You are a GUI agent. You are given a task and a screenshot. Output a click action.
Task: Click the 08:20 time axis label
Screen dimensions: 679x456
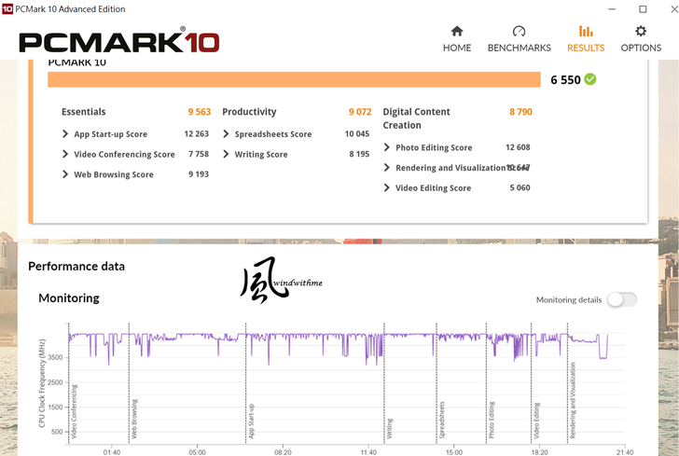[x=283, y=452]
